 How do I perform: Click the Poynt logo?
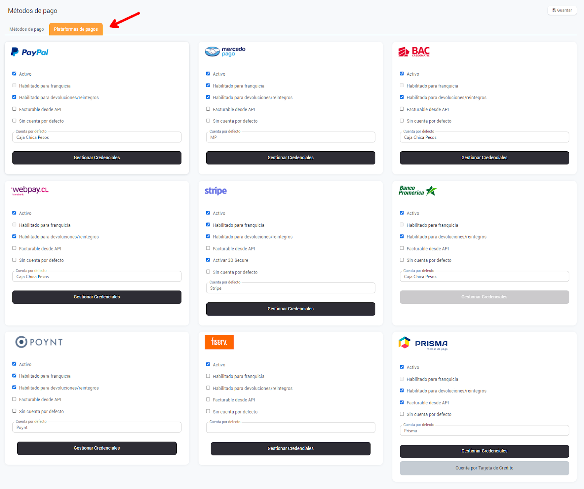pyautogui.click(x=39, y=342)
